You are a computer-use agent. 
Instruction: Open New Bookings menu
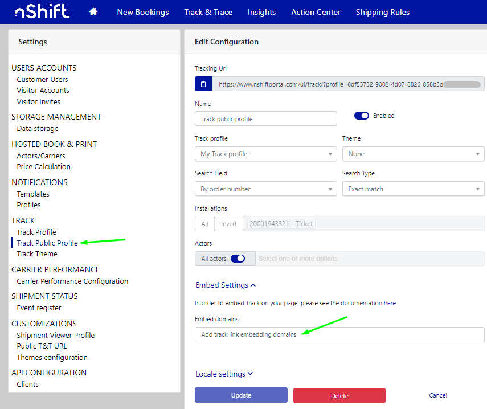tap(143, 12)
